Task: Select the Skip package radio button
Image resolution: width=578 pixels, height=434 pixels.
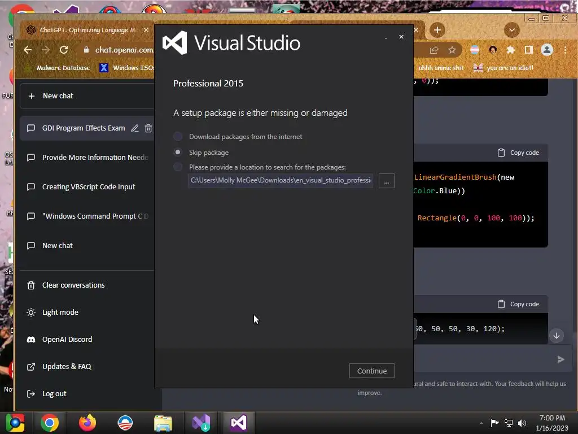Action: (178, 152)
